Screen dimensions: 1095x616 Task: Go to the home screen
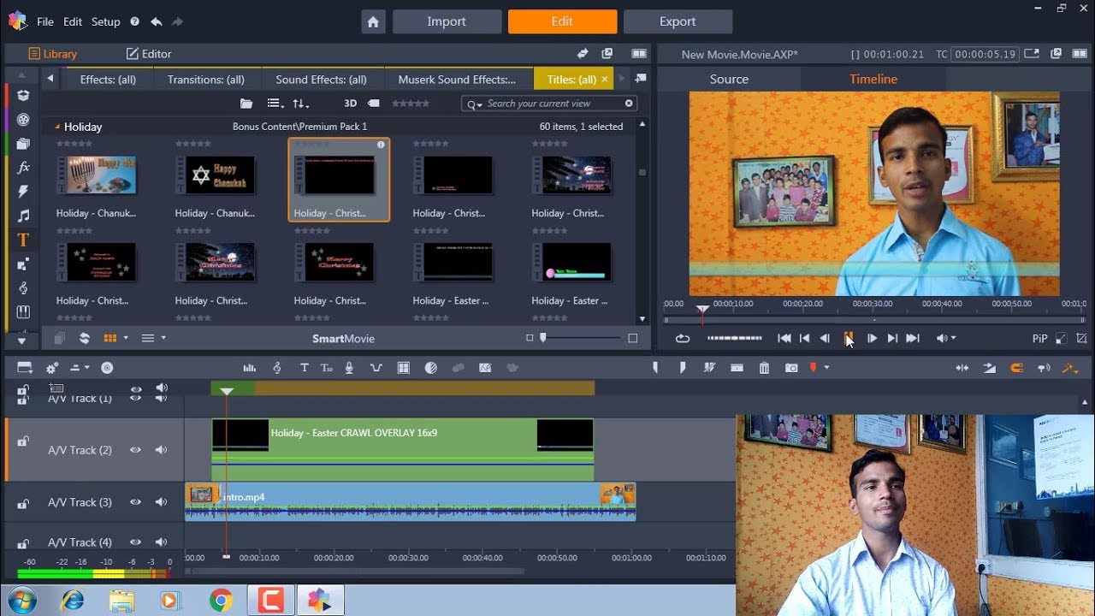click(x=373, y=21)
